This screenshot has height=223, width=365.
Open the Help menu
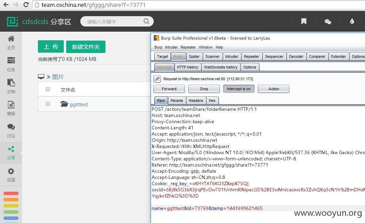(219, 47)
